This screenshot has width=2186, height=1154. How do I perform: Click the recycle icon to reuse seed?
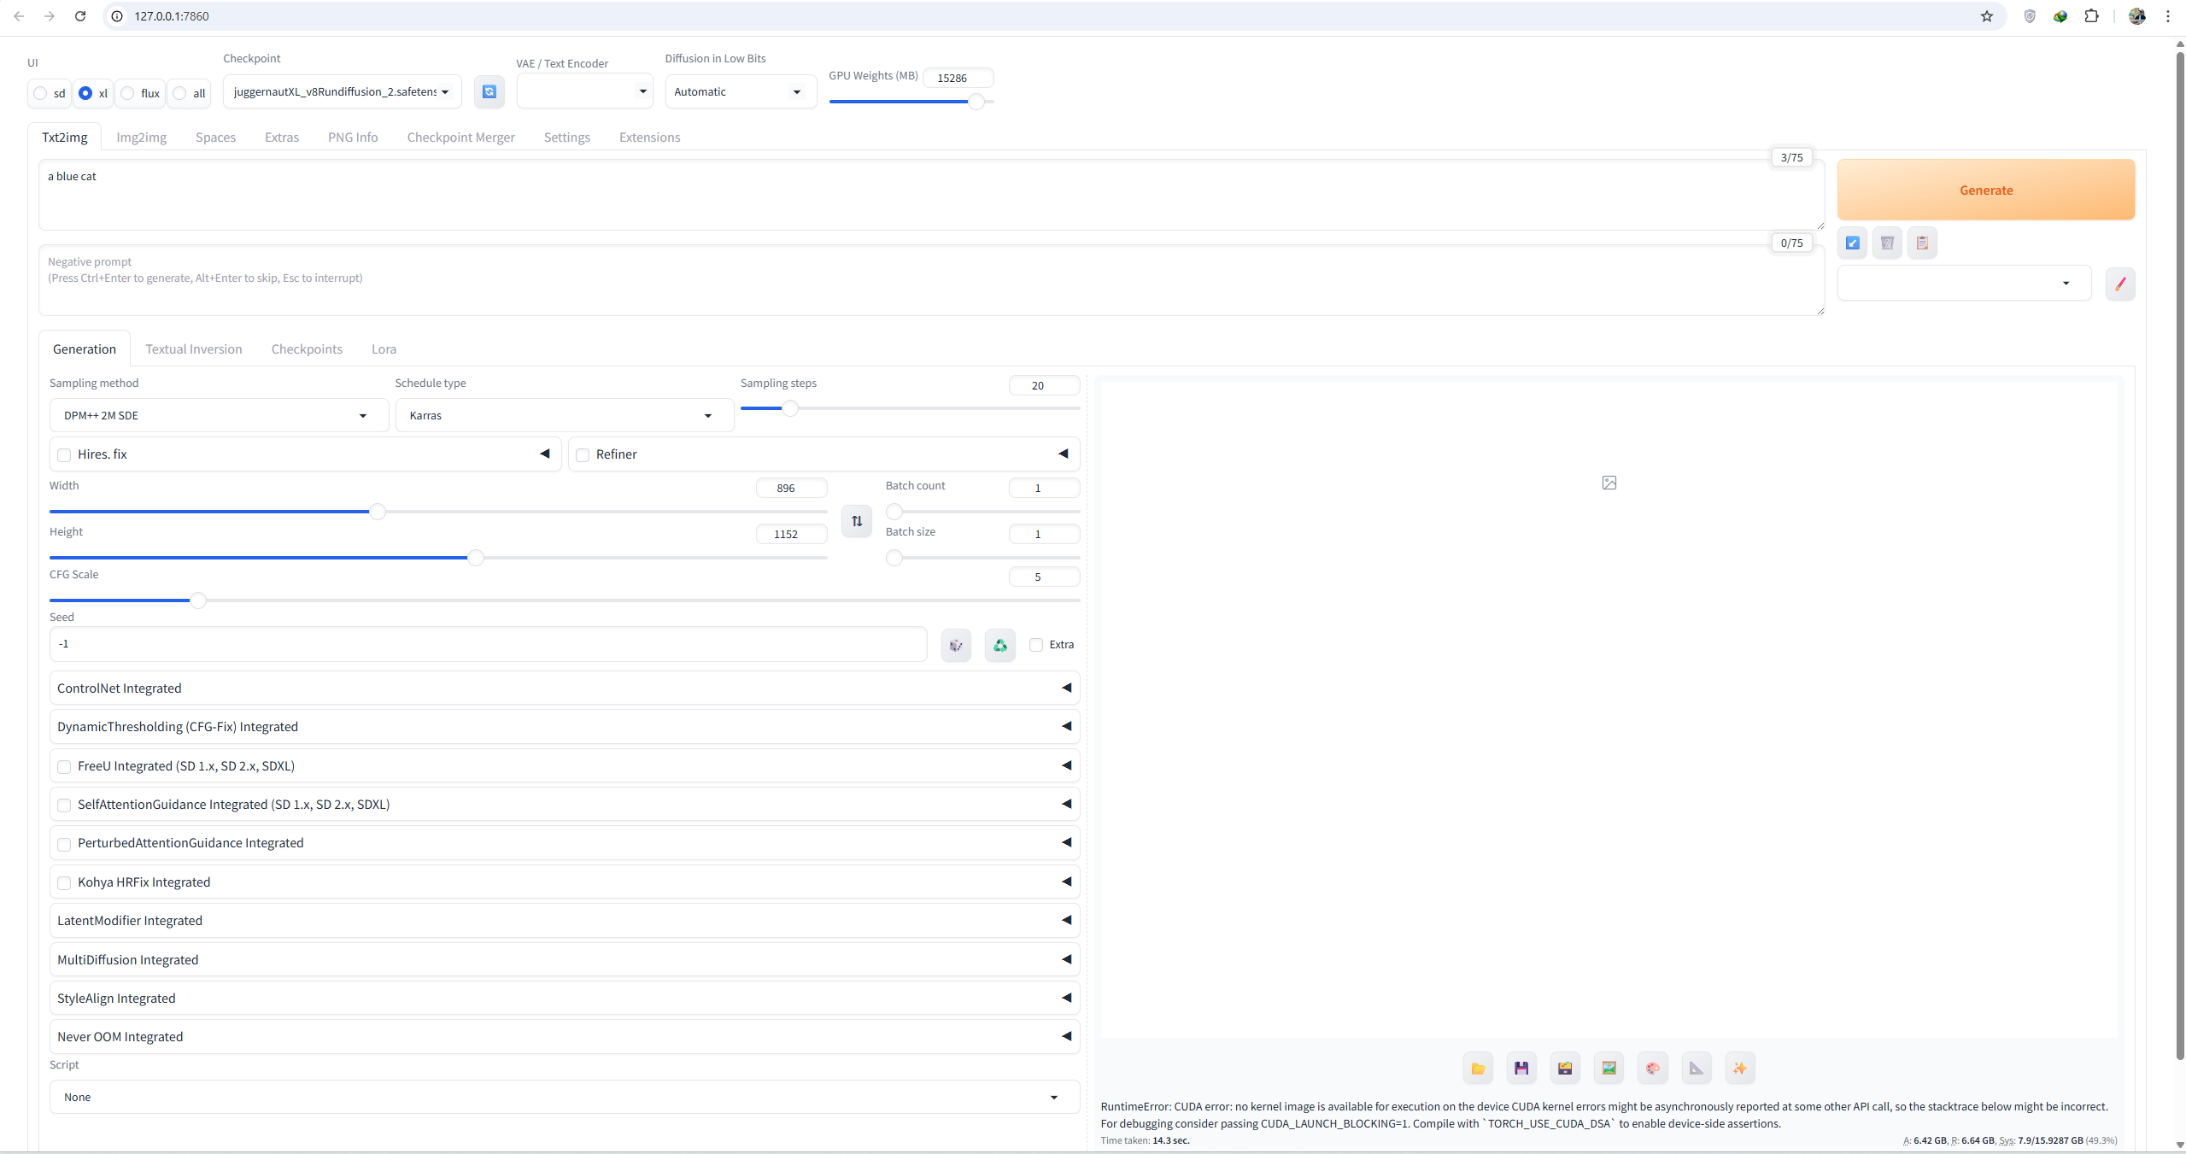pos(999,645)
